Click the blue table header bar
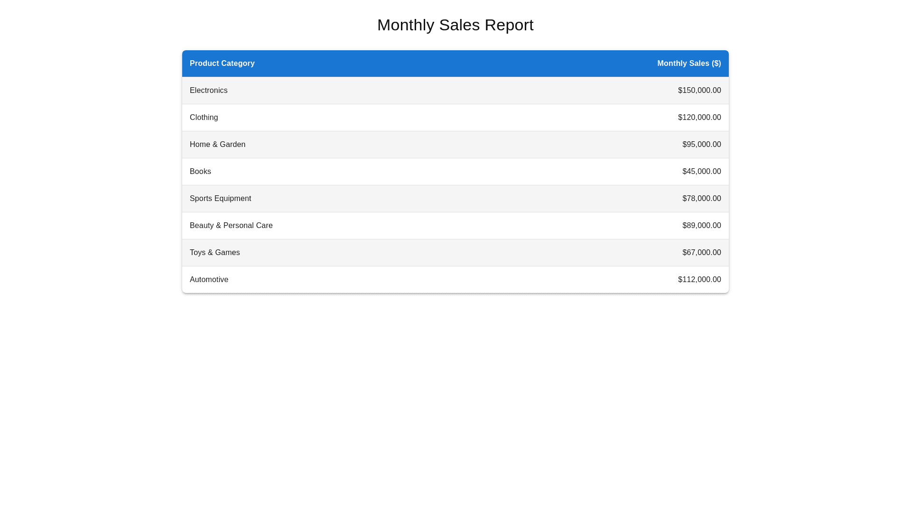 (x=455, y=64)
